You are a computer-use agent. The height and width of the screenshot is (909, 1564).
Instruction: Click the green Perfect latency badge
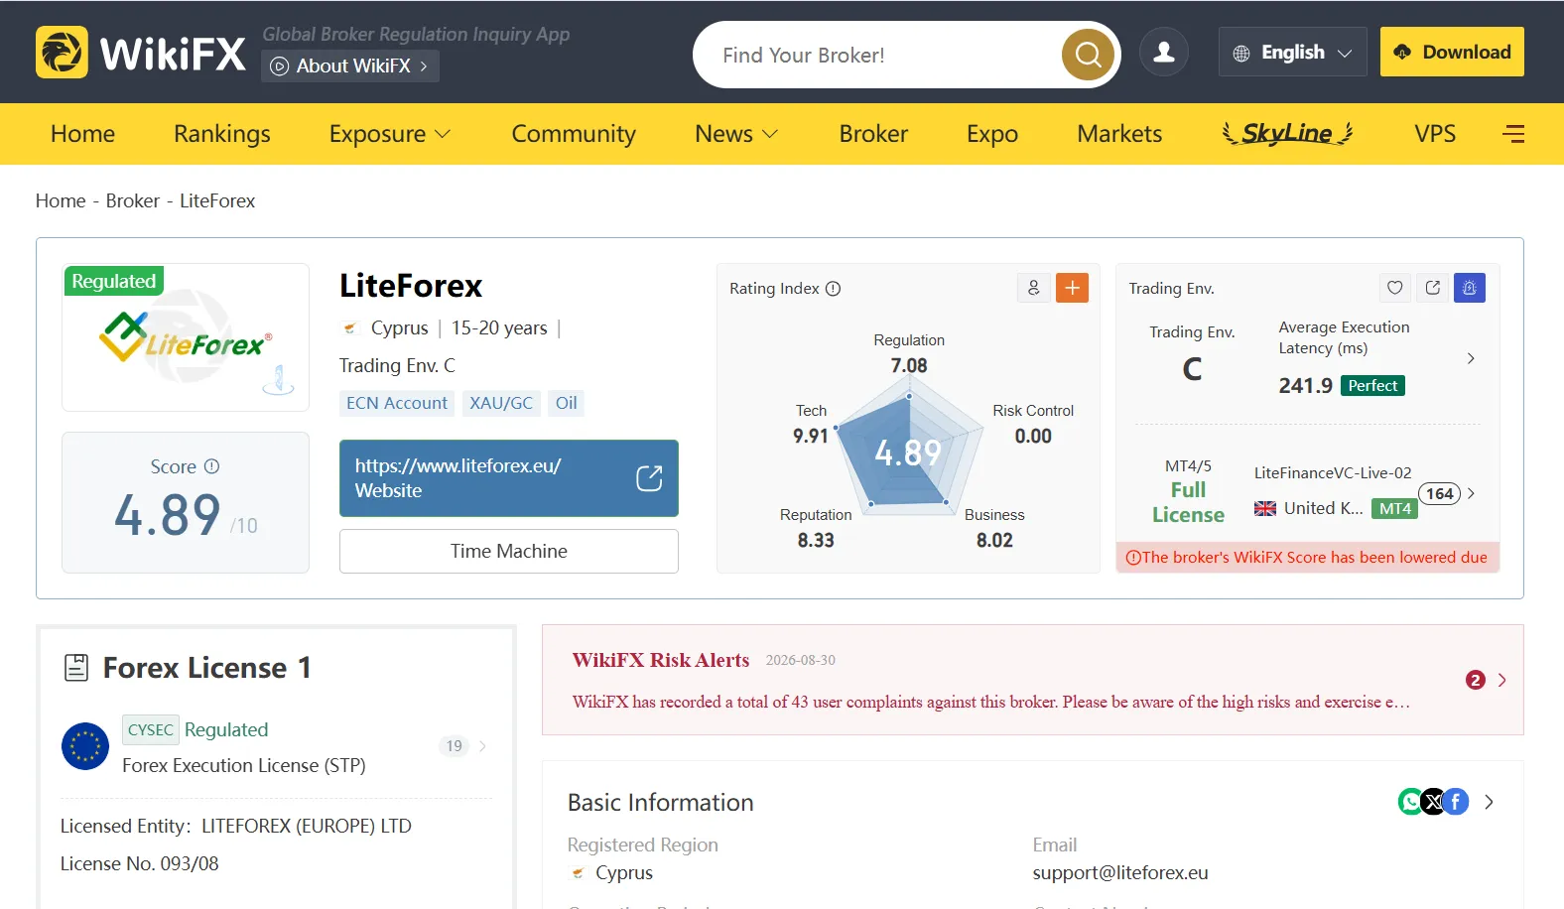coord(1372,386)
